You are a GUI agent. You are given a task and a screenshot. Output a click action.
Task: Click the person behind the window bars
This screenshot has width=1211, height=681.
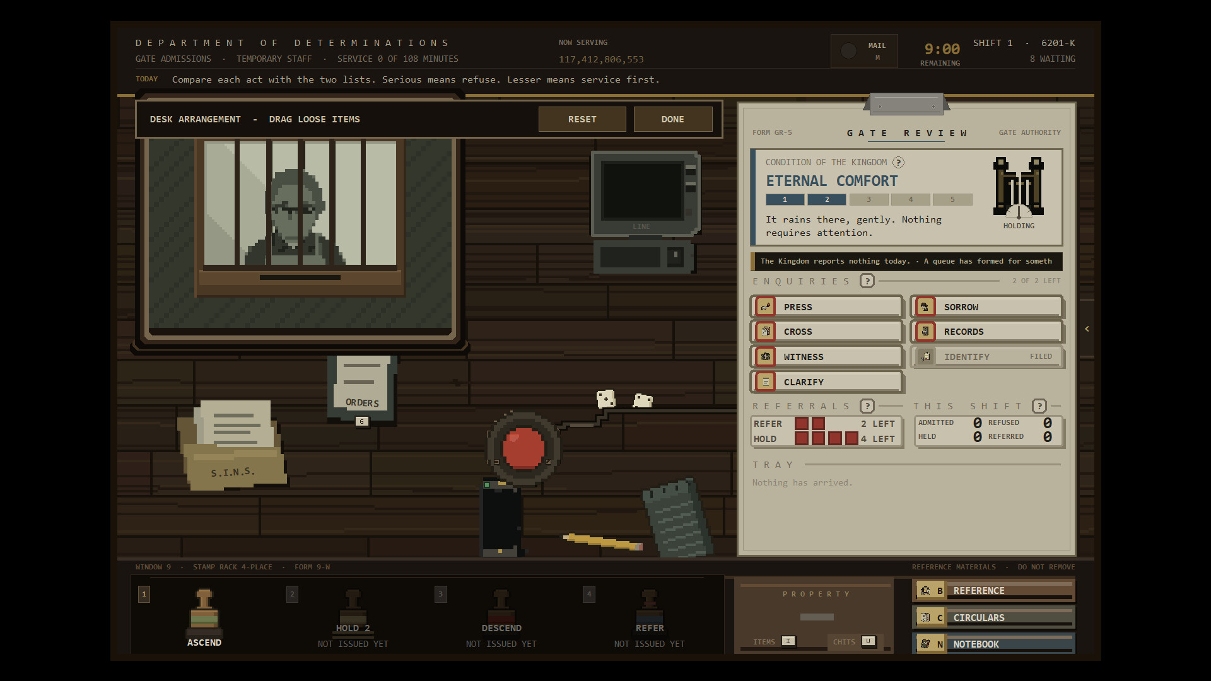coord(294,217)
